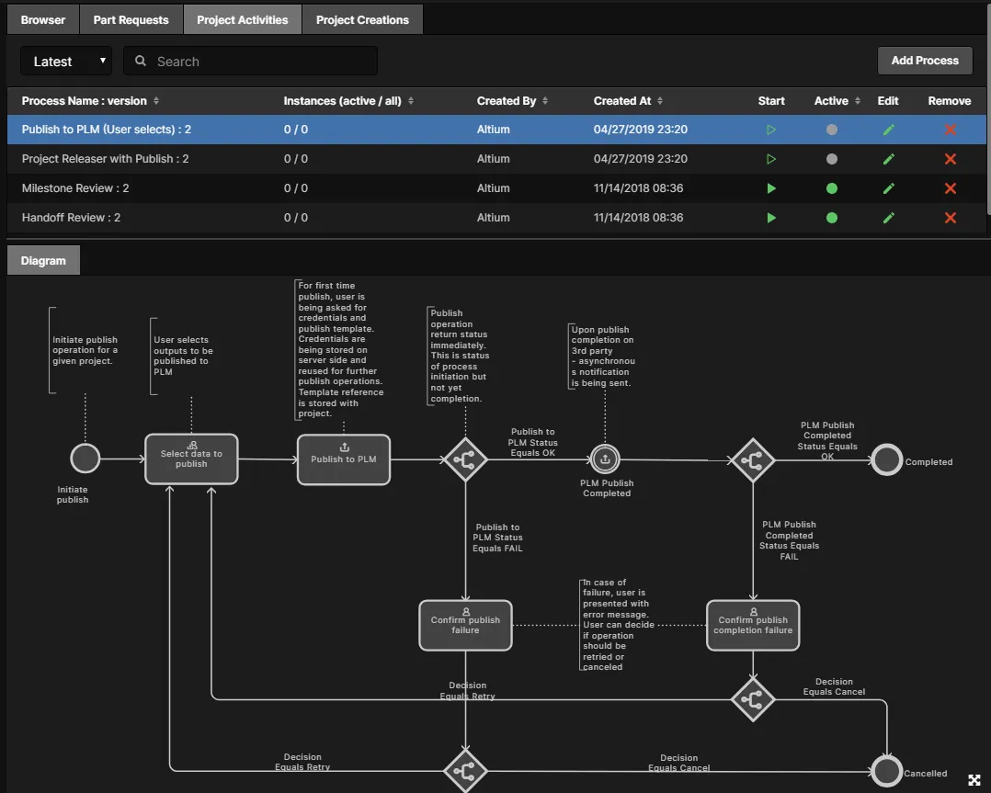Sort by Created By column

[x=512, y=101]
